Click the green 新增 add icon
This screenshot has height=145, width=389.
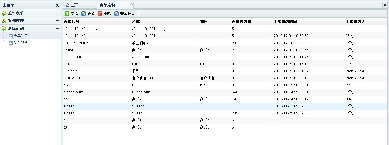pos(67,13)
